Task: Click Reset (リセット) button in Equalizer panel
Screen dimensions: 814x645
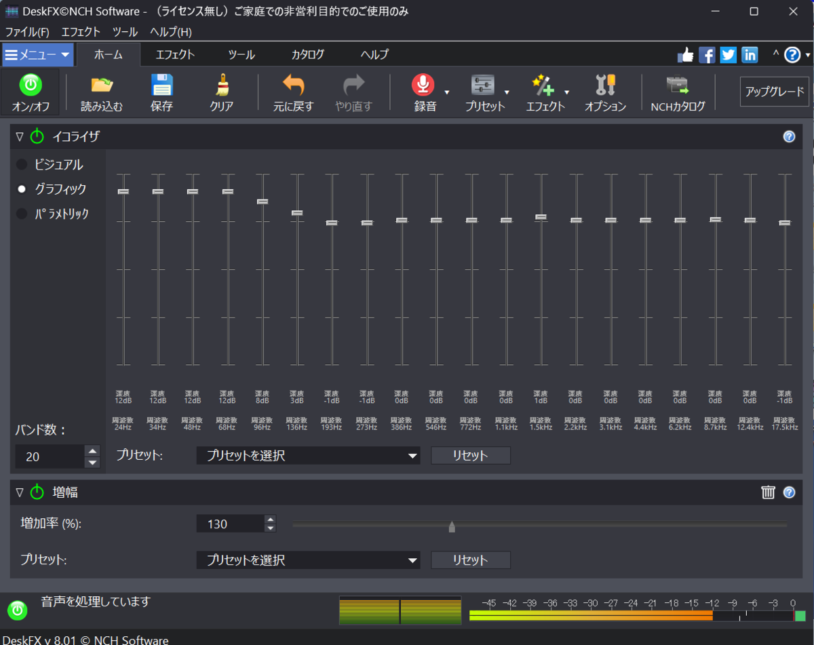Action: click(471, 456)
